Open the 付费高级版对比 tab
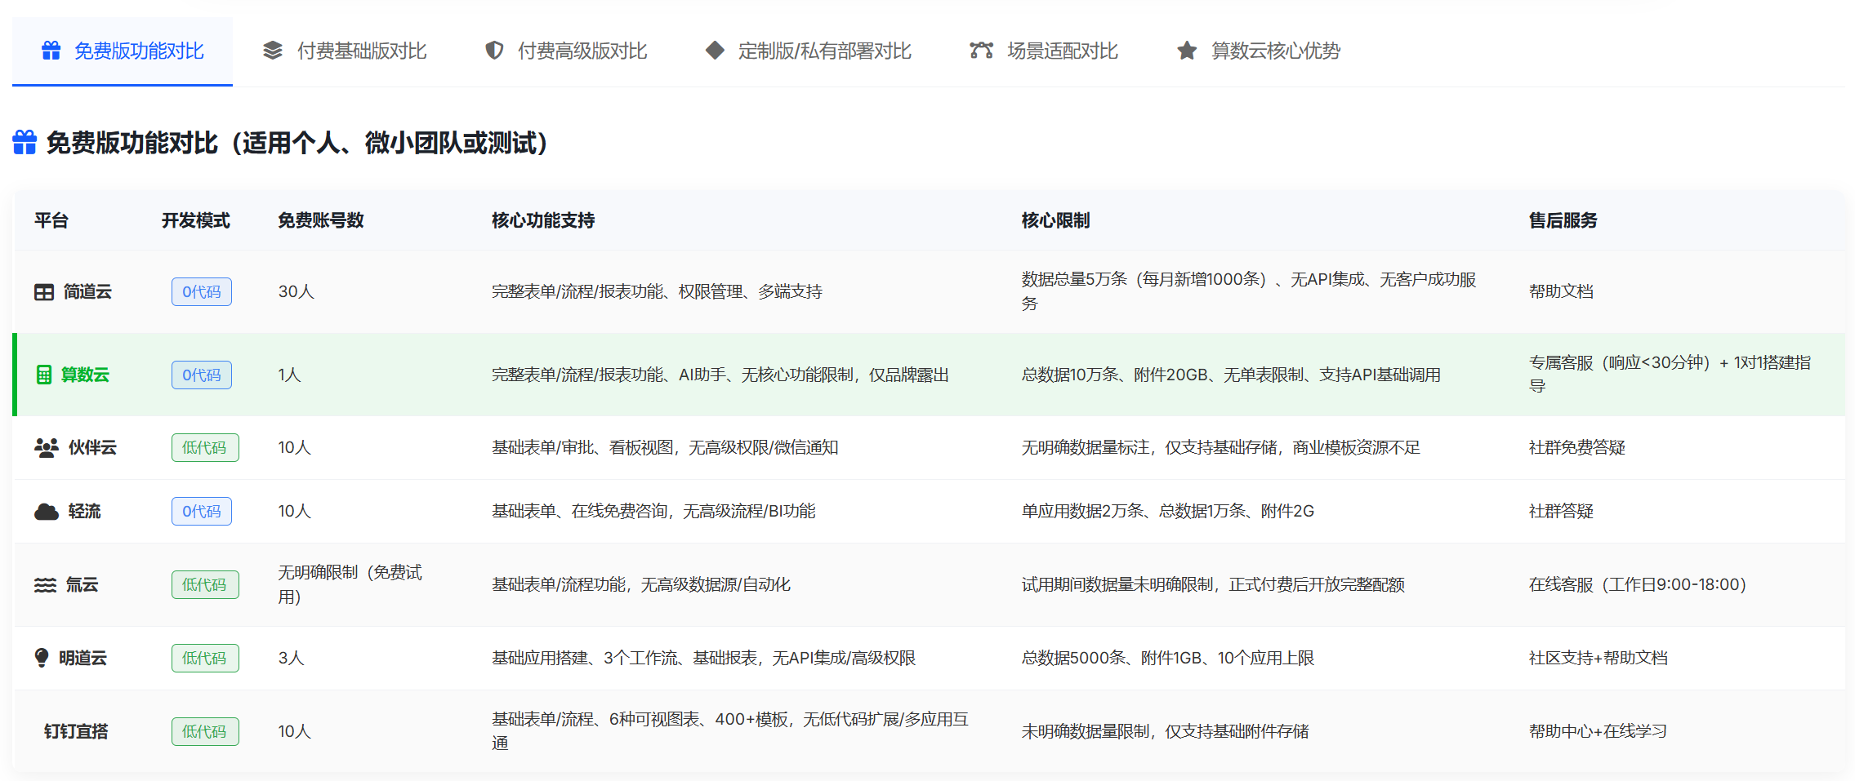Screen dimensions: 1855x781 565,51
